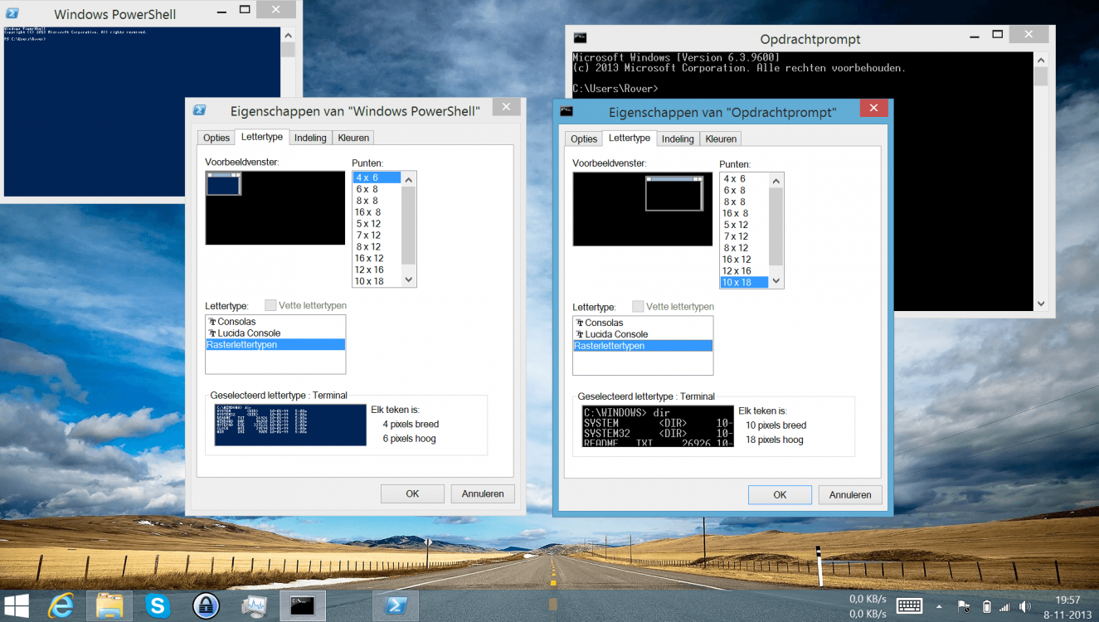1099x622 pixels.
Task: Open Indeling tab in PowerShell properties
Action: [x=310, y=138]
